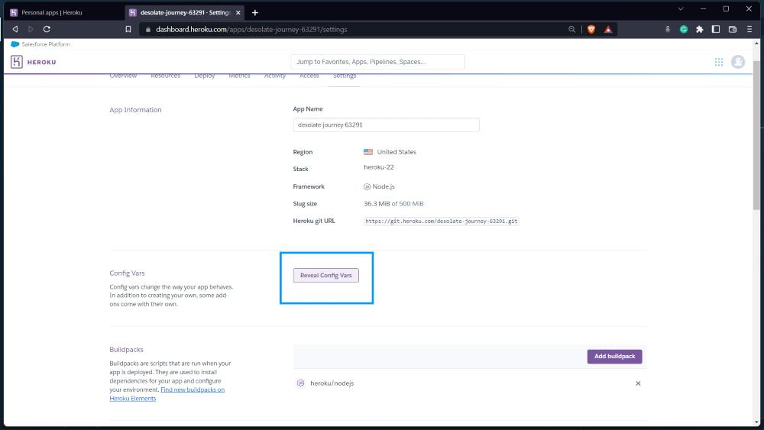Click the tab search chevron in title bar
Screen dimensions: 764x430
pos(681,8)
